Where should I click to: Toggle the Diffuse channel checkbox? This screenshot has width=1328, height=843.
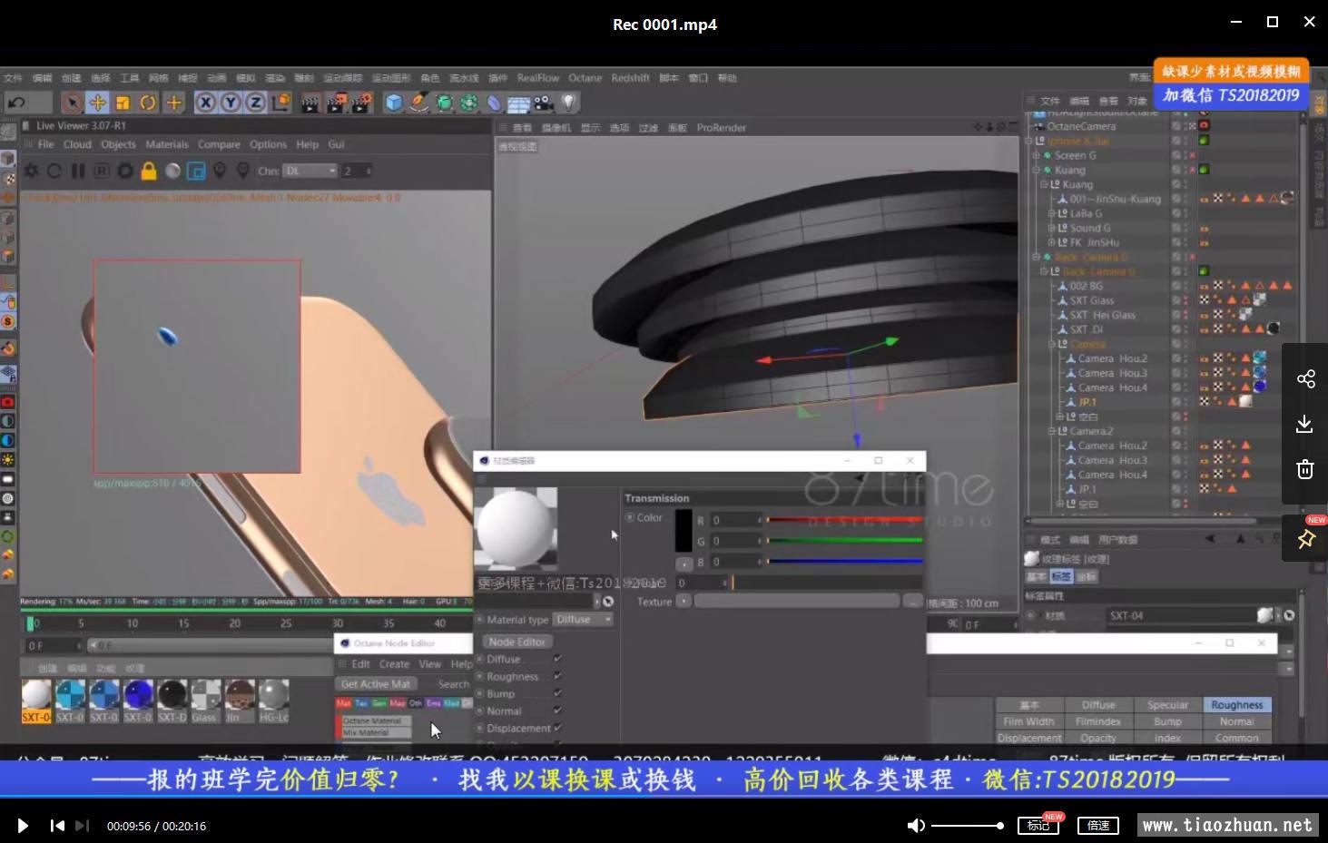(x=557, y=659)
